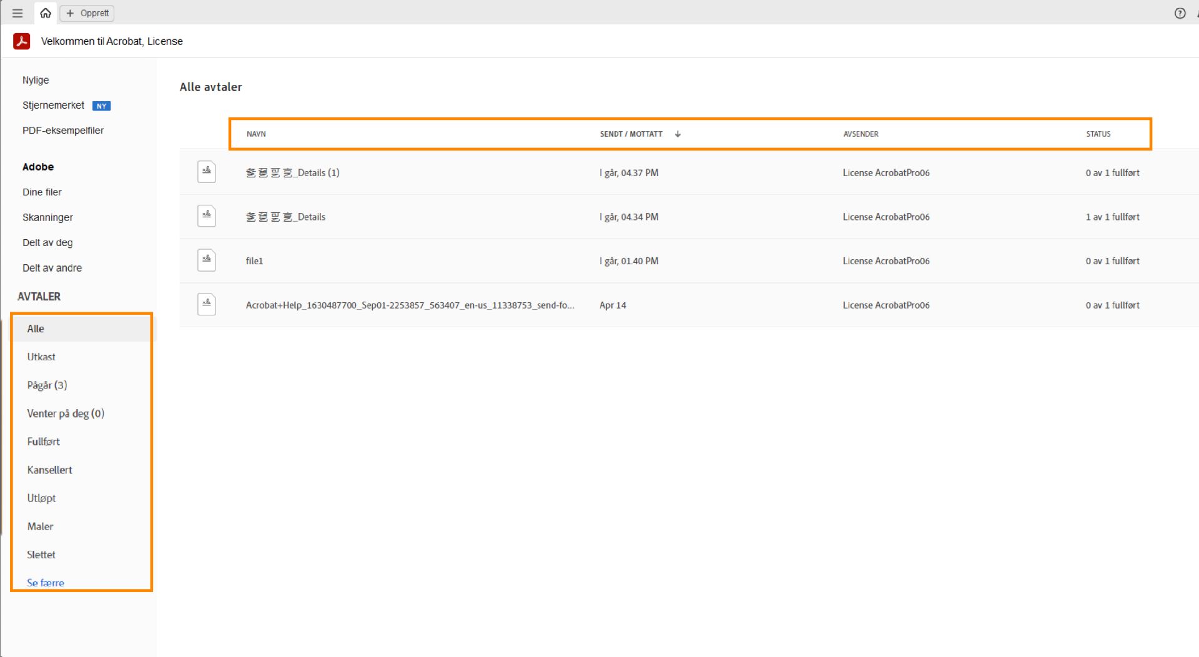The width and height of the screenshot is (1199, 657).
Task: Toggle the sort direction arrow
Action: coord(678,134)
